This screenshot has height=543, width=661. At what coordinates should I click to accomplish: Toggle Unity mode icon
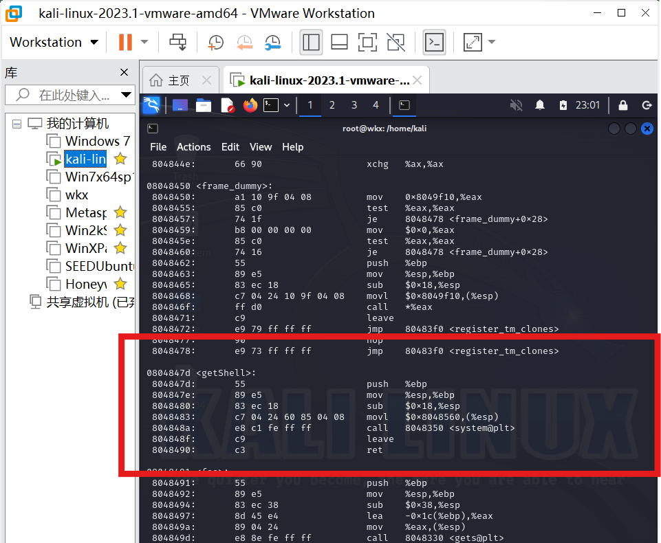(x=395, y=42)
